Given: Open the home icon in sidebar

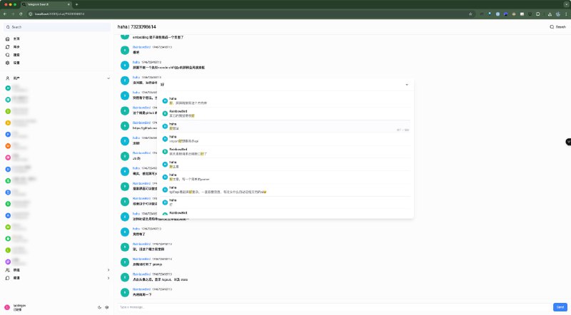Looking at the screenshot, I should 8,39.
